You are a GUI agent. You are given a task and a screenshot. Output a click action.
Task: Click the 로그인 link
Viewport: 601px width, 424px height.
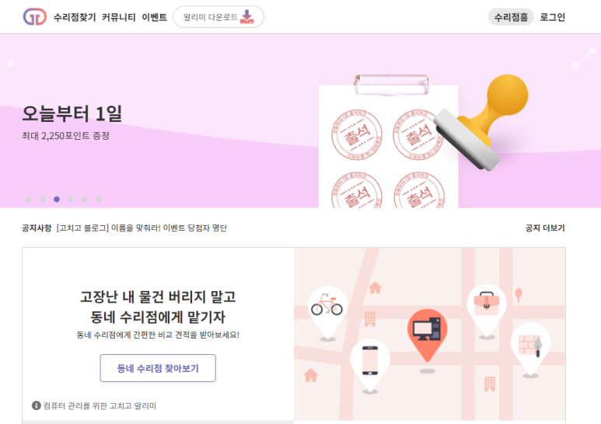coord(552,17)
